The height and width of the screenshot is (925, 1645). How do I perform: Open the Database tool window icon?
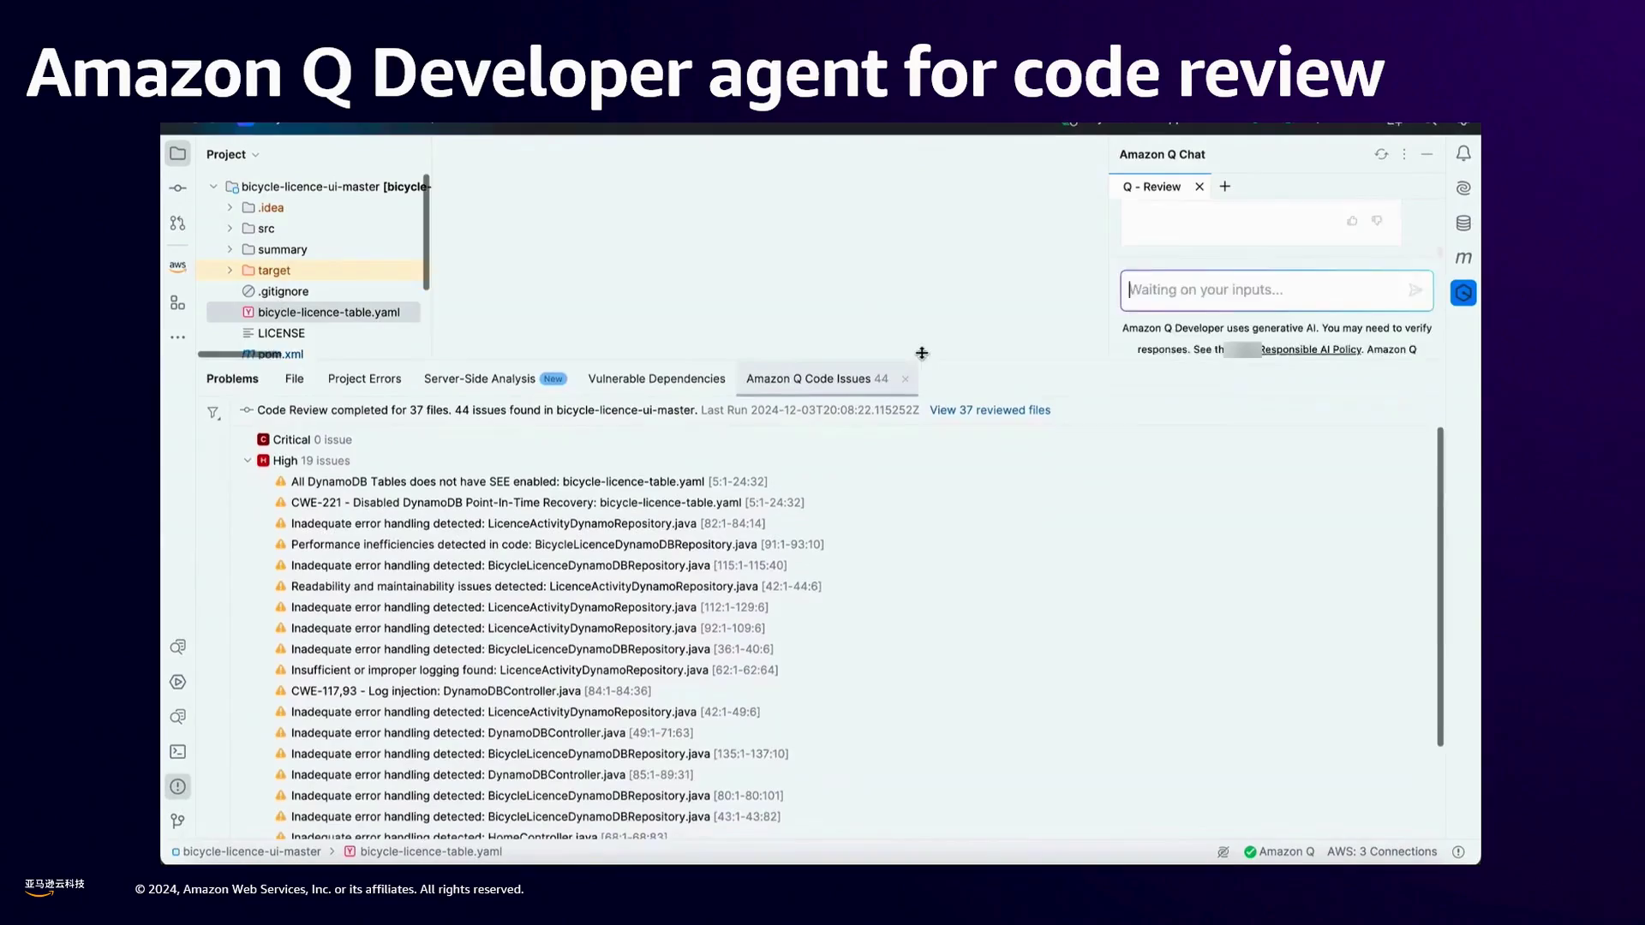pos(1463,224)
